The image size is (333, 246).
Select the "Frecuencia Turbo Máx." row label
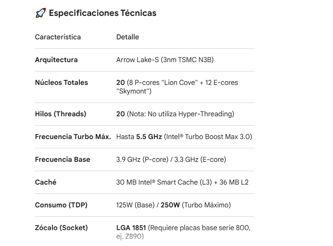pos(73,137)
